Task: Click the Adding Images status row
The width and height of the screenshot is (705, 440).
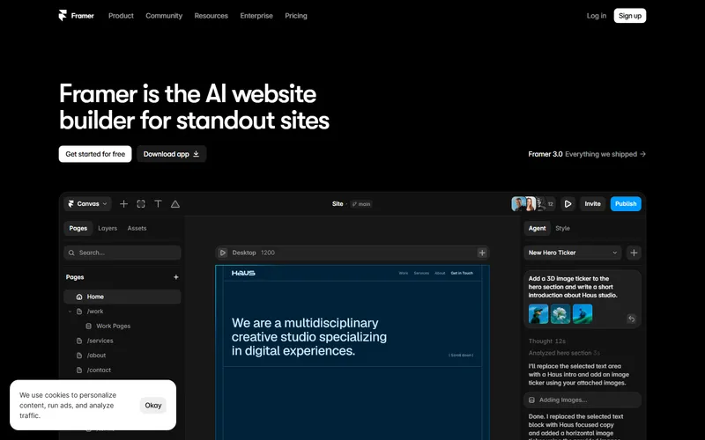Action: pos(583,400)
